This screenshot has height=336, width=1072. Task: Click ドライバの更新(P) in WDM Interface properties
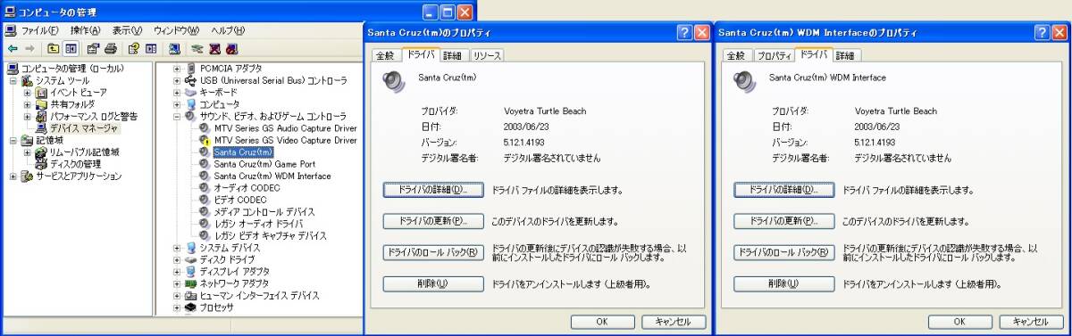click(783, 221)
